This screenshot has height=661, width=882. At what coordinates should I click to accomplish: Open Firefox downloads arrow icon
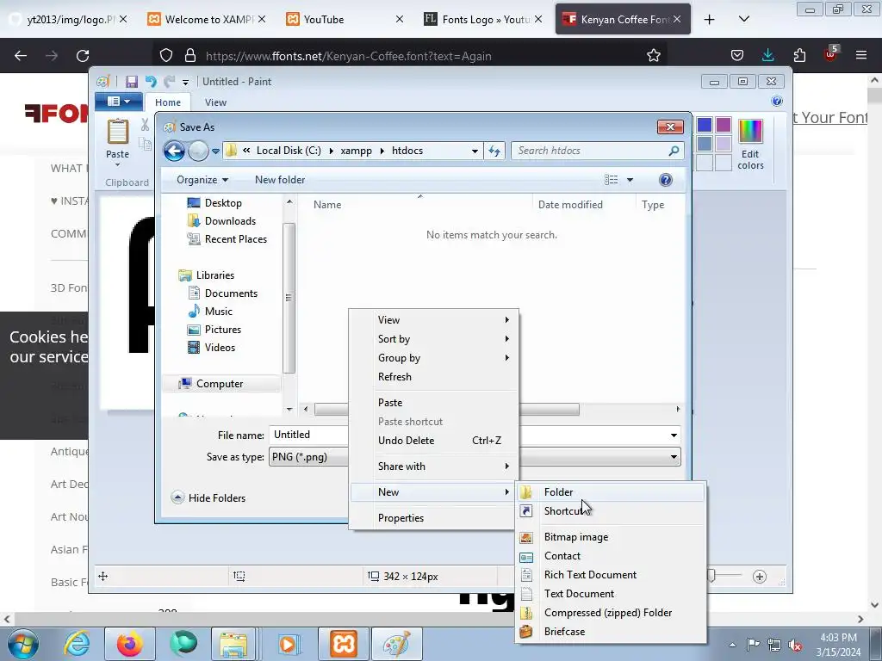point(767,55)
